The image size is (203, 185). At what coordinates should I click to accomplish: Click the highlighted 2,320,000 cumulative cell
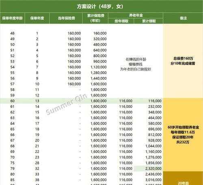pos(149,168)
